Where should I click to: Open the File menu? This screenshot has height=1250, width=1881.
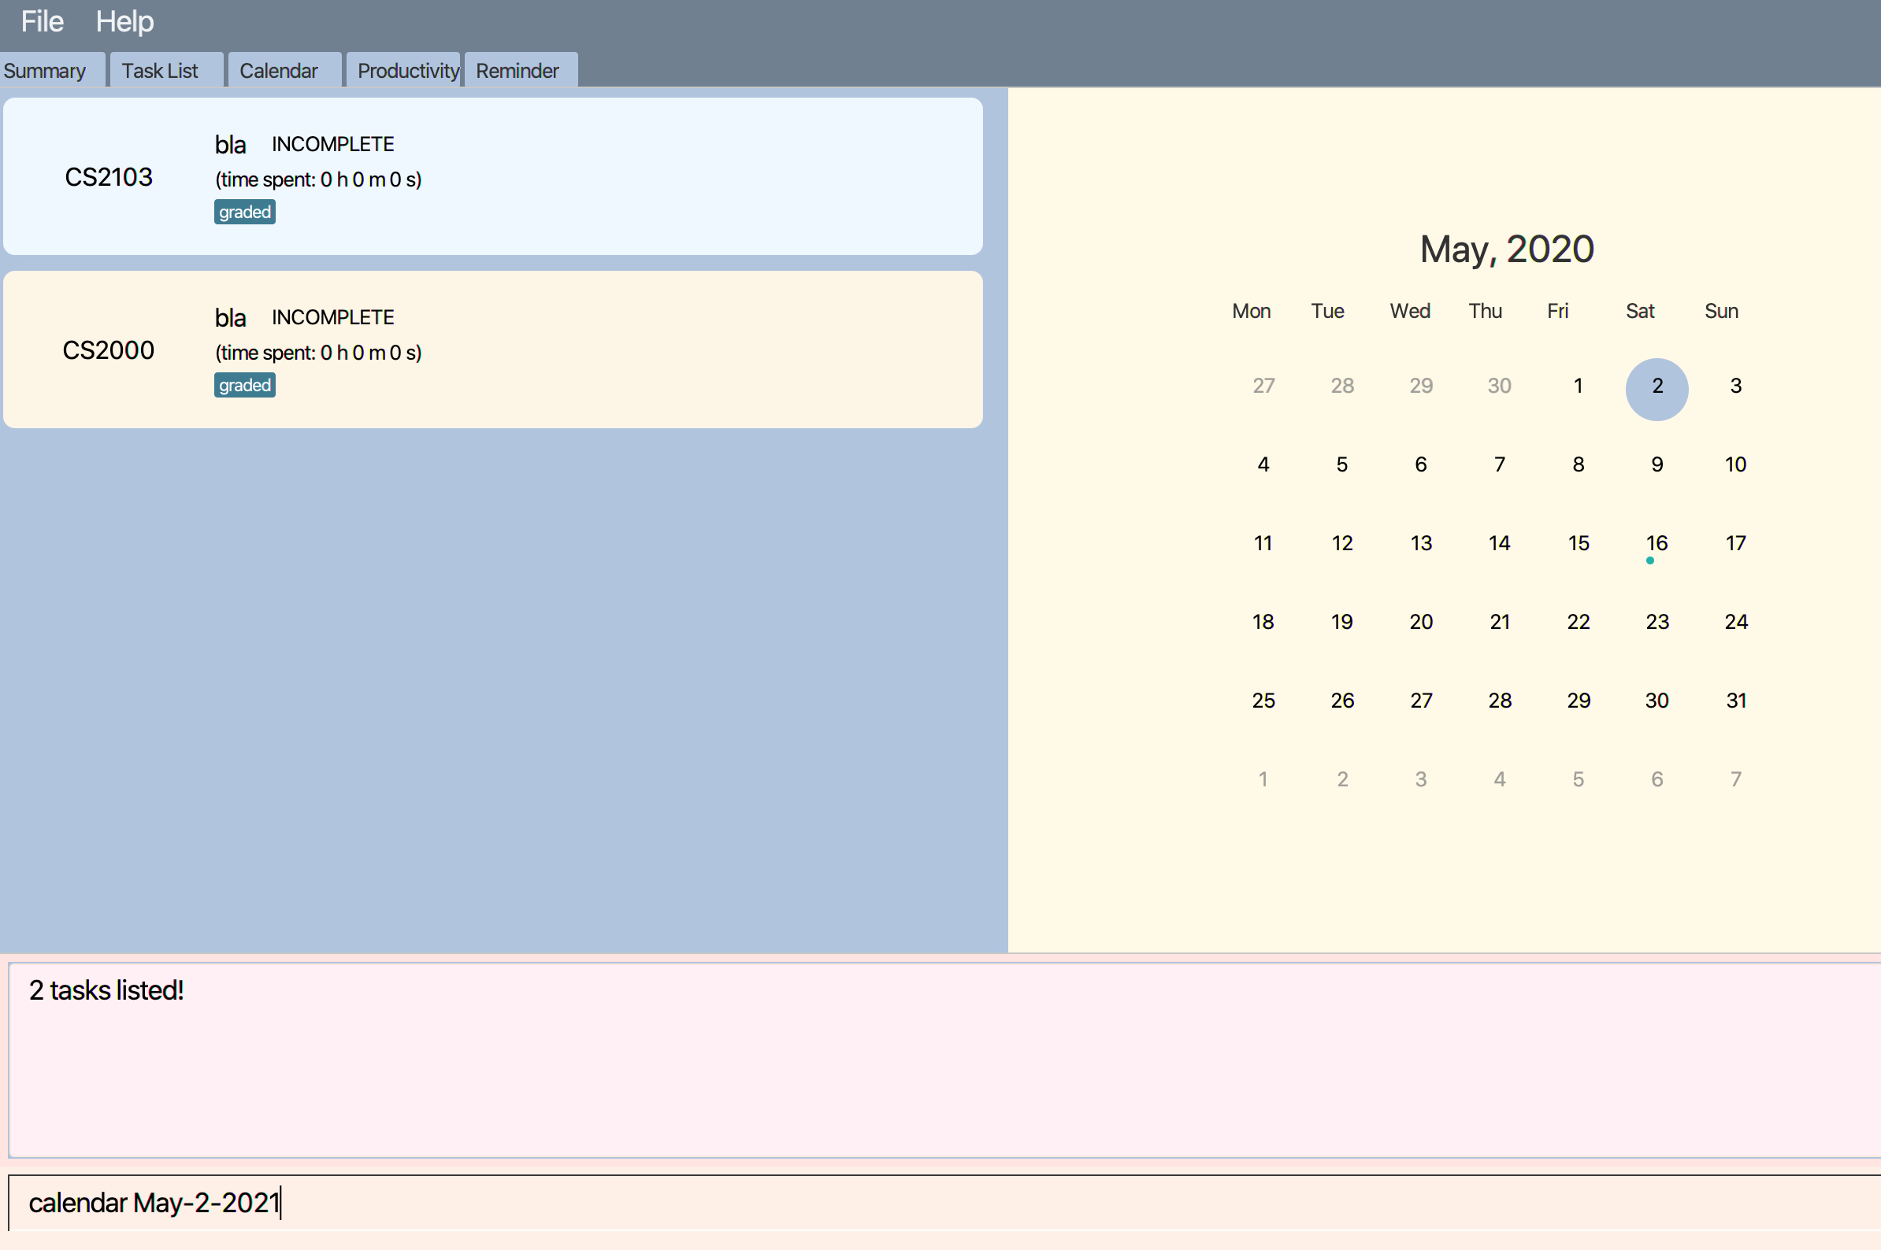(x=42, y=21)
